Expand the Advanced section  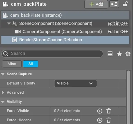(x=3, y=93)
